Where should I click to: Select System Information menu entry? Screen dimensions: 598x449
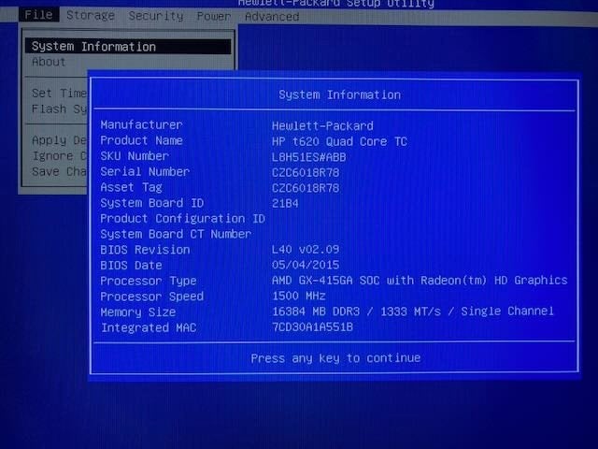128,47
